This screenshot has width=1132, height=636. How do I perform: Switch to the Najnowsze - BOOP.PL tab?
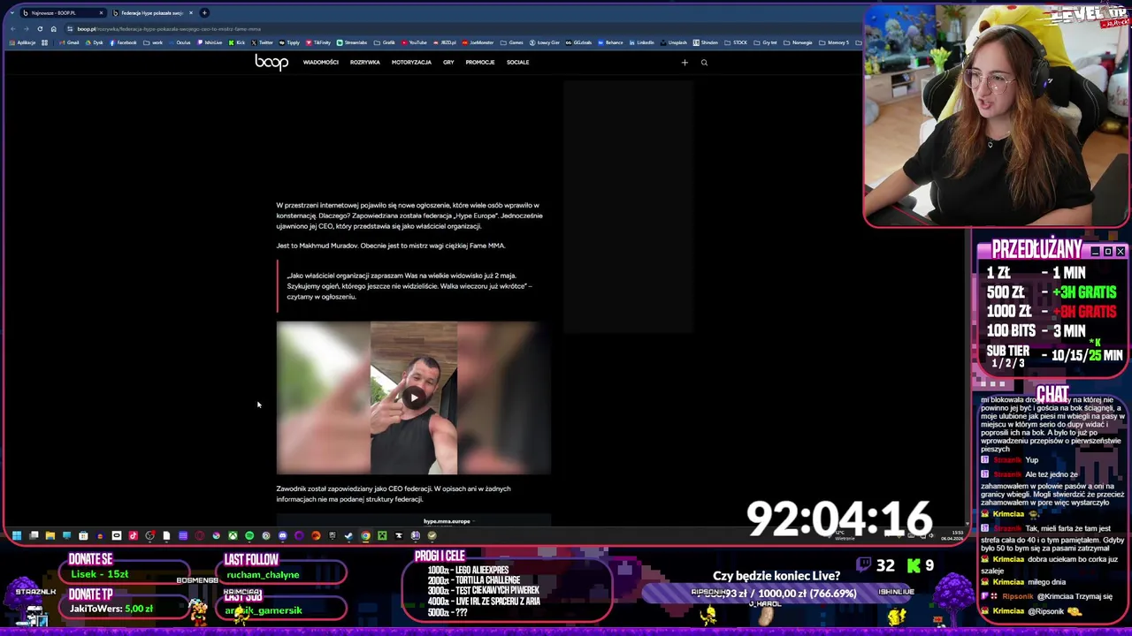point(64,12)
